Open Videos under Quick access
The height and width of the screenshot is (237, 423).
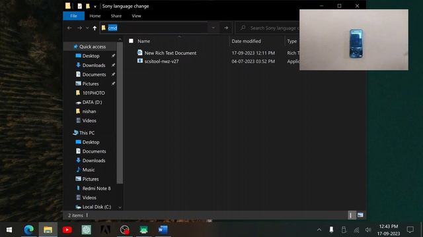click(89, 120)
